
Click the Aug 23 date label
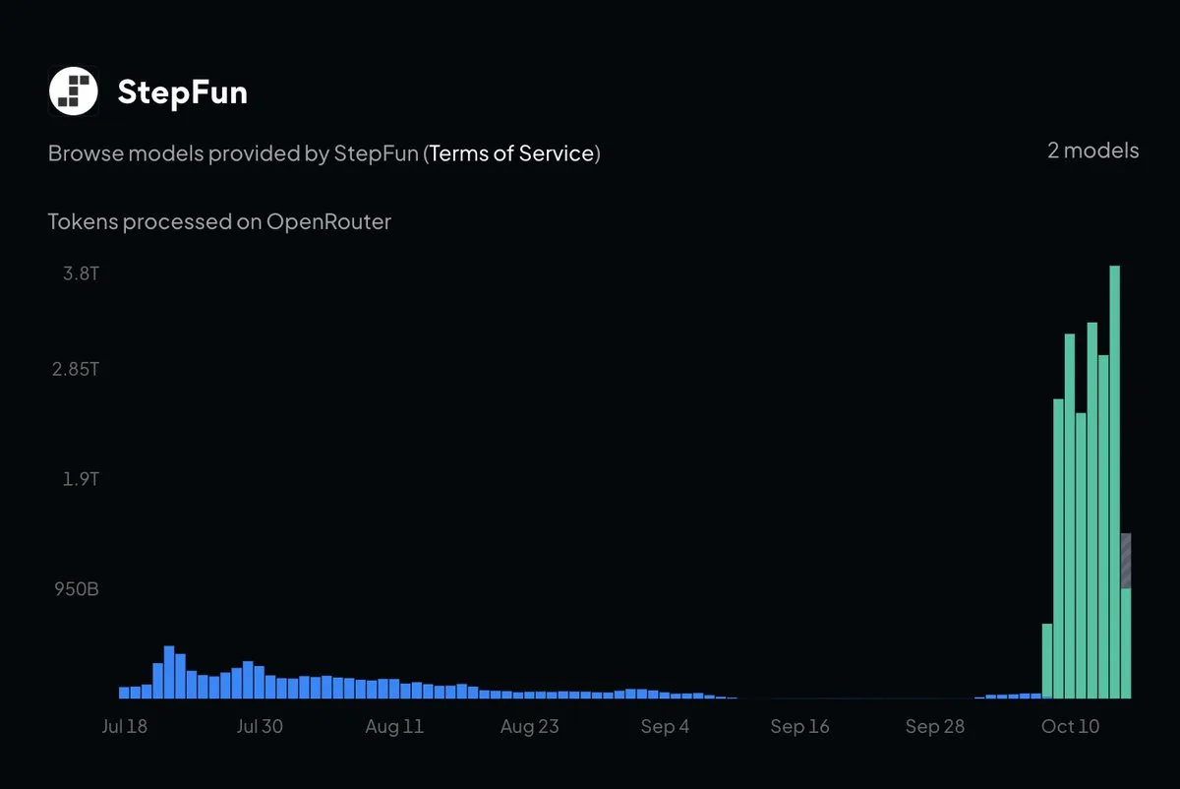tap(529, 727)
